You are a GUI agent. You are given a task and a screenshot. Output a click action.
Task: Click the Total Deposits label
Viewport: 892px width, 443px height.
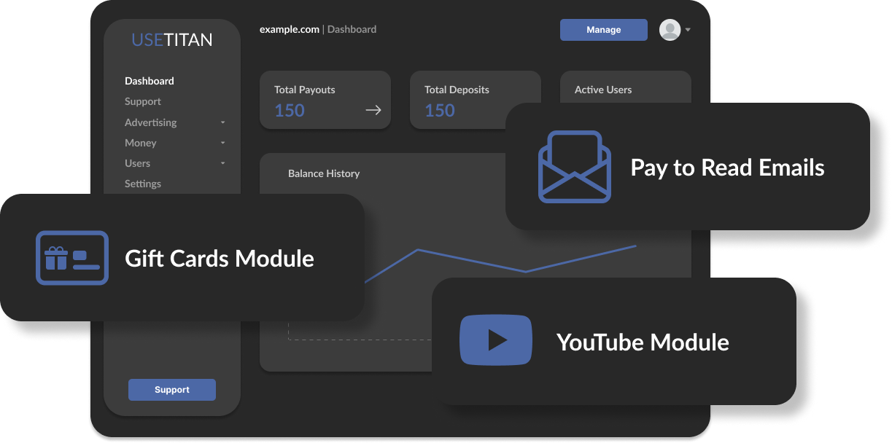point(457,90)
